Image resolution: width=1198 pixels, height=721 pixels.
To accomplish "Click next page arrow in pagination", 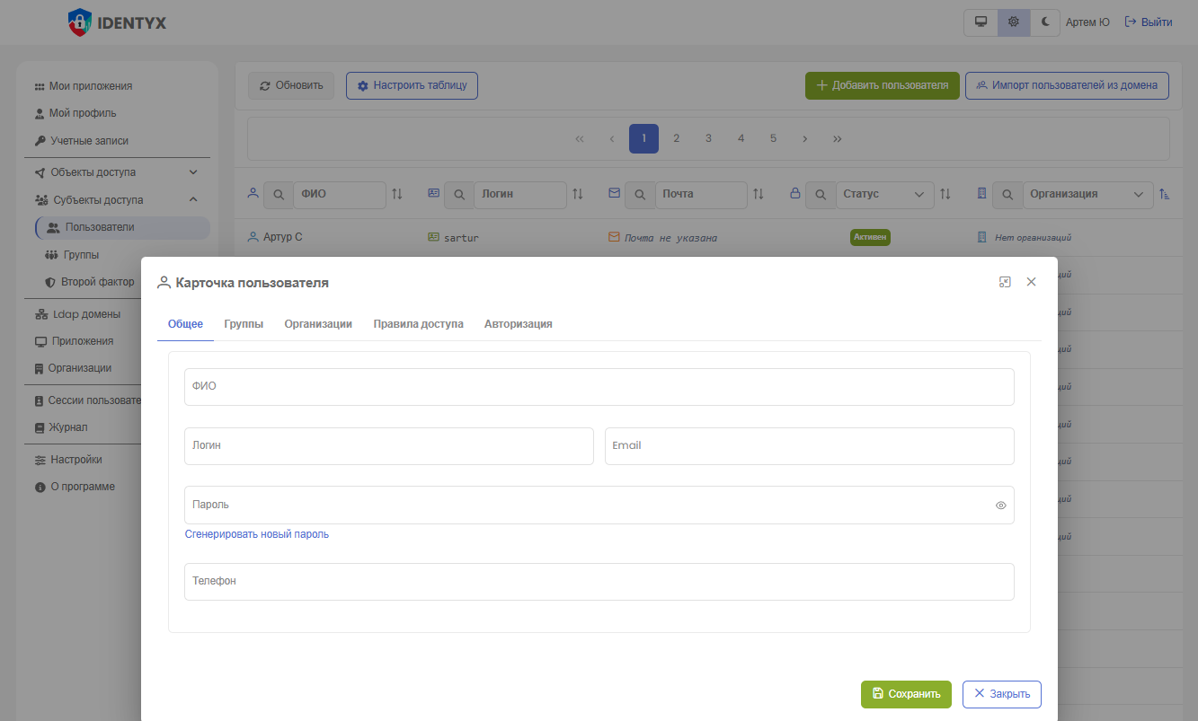I will click(805, 139).
